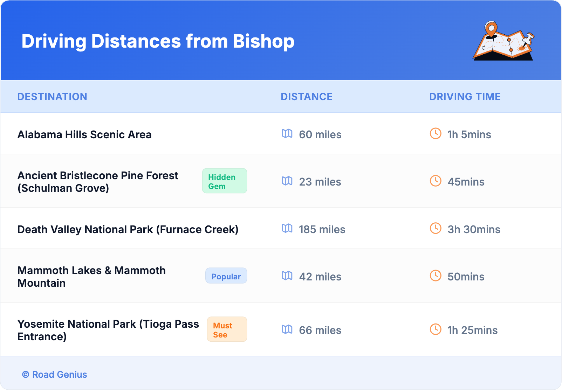Click the clock icon beside 1h 5mins
This screenshot has height=390, width=562.
(x=436, y=133)
